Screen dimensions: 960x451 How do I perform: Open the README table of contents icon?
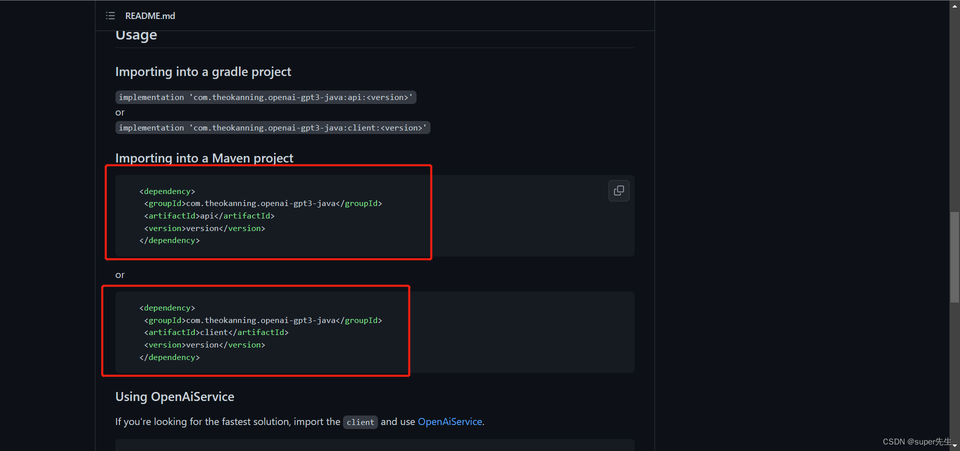click(110, 16)
